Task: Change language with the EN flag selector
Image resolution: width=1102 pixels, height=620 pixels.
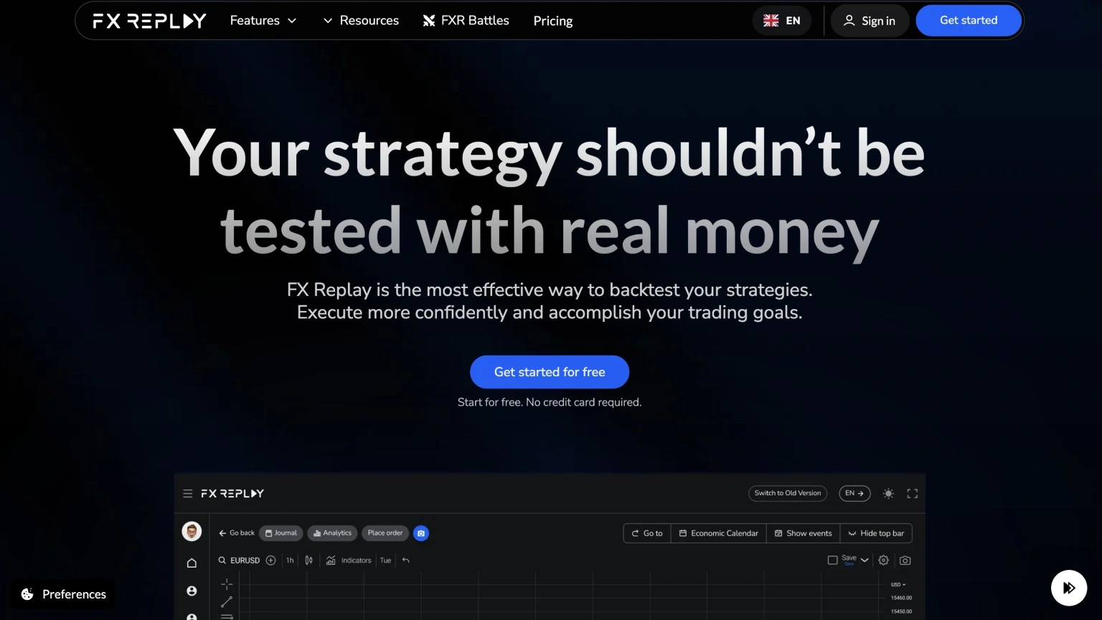Action: click(x=782, y=21)
